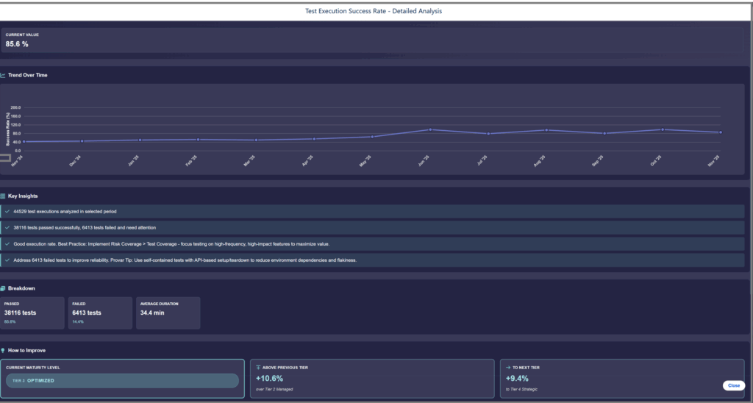The width and height of the screenshot is (753, 403).
Task: Open the Passed 38116 tests card
Action: click(x=32, y=313)
